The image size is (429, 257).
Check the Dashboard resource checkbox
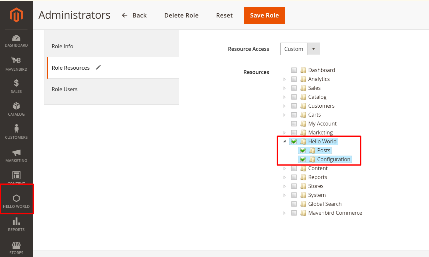coord(294,70)
